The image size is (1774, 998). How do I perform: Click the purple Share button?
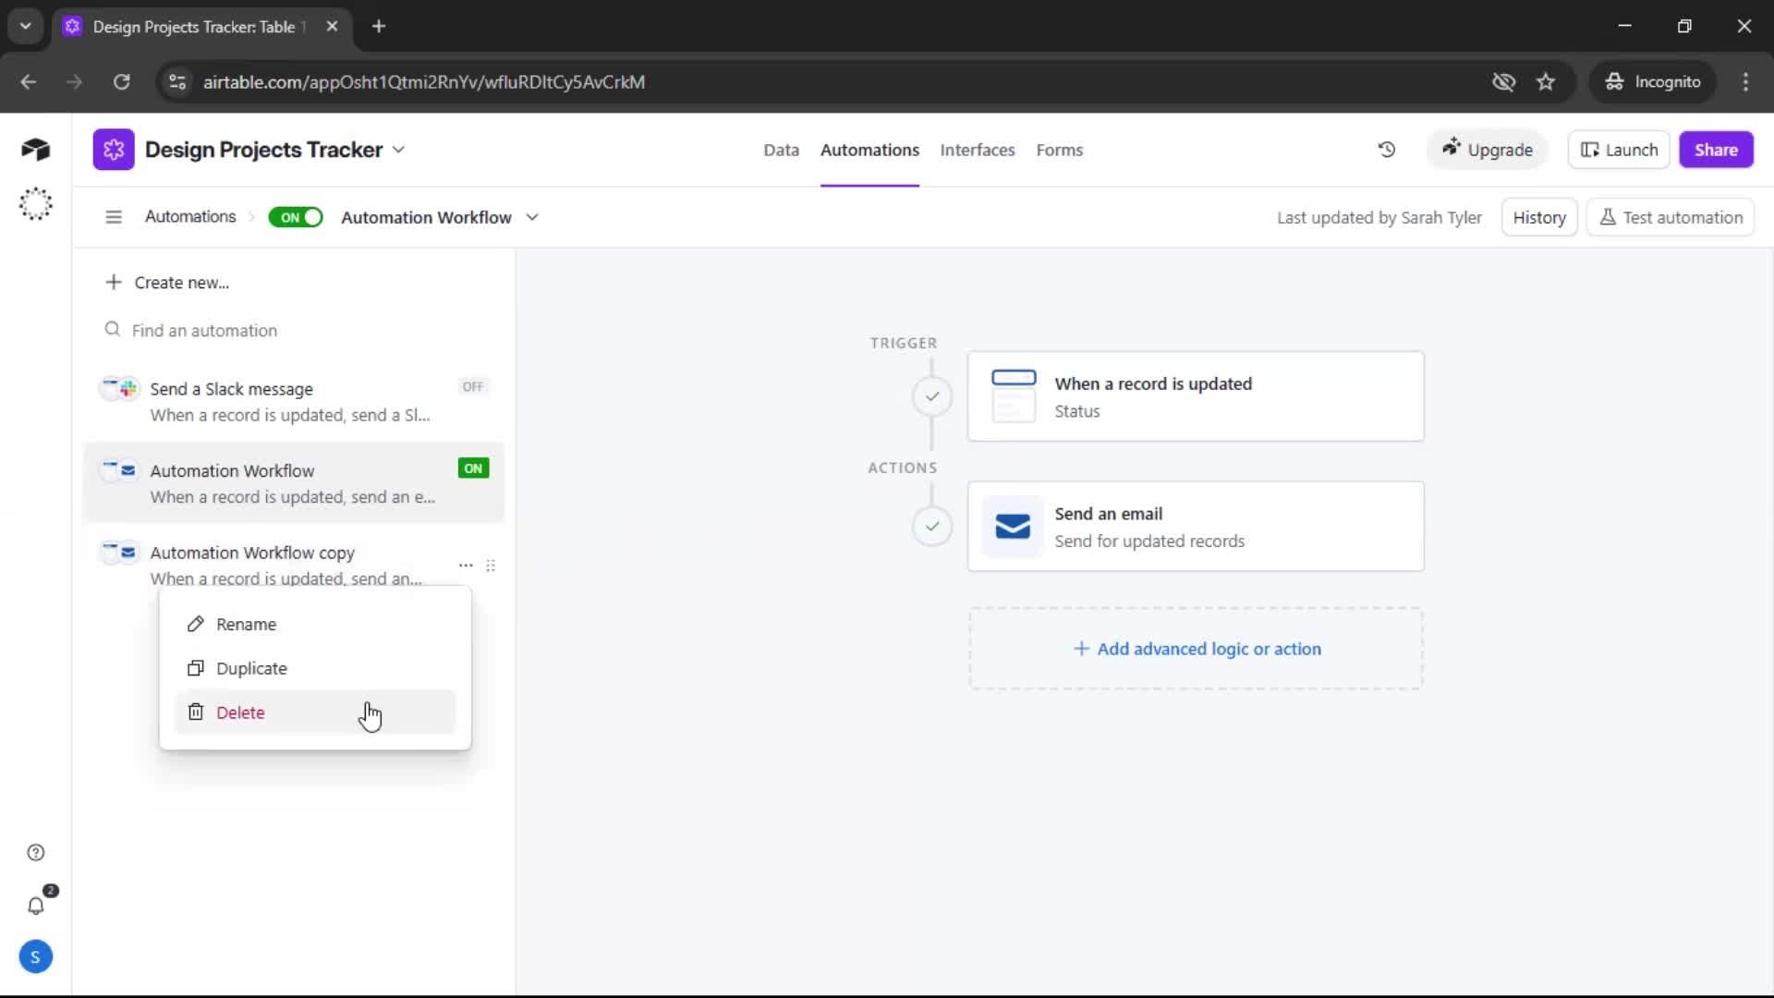coord(1716,150)
